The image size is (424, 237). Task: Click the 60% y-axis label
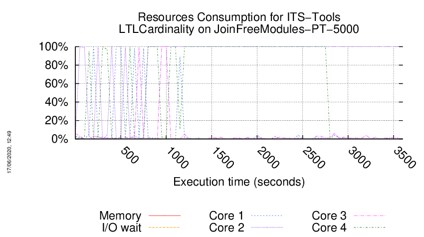[56, 84]
